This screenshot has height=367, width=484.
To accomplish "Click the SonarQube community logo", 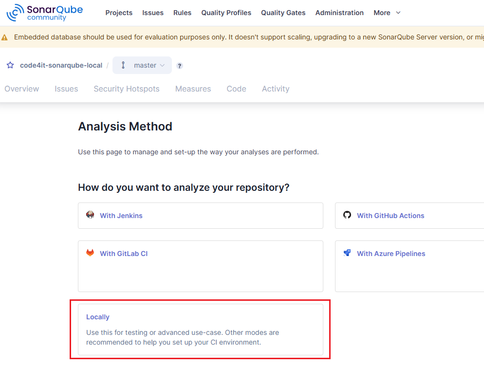I will (x=45, y=13).
